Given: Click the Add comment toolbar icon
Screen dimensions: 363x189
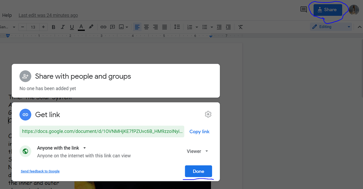Looking at the screenshot, I should pyautogui.click(x=113, y=27).
